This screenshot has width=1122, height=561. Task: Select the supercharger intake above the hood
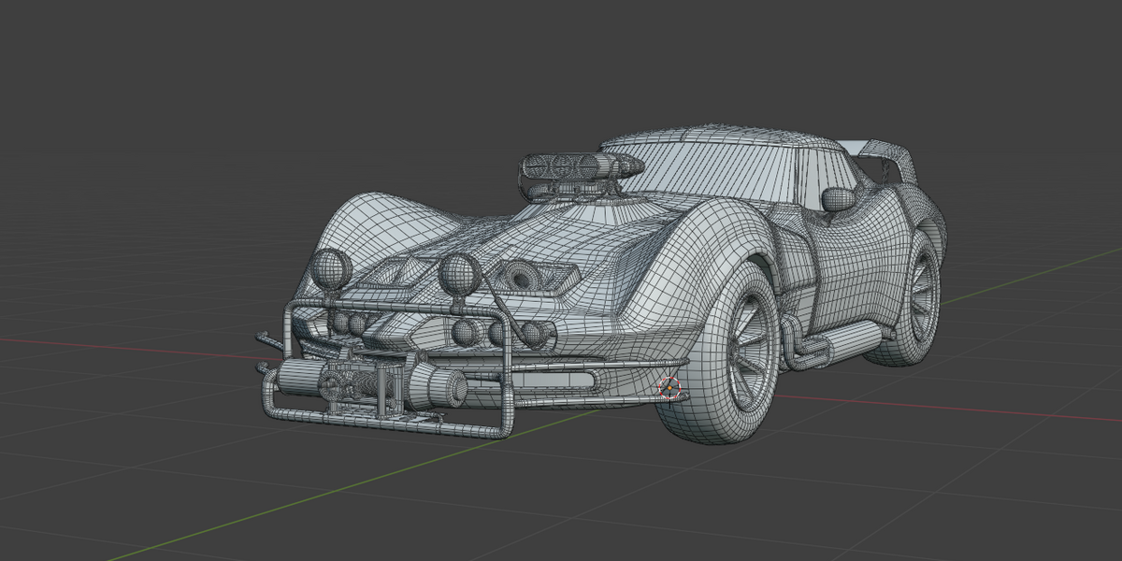click(578, 169)
